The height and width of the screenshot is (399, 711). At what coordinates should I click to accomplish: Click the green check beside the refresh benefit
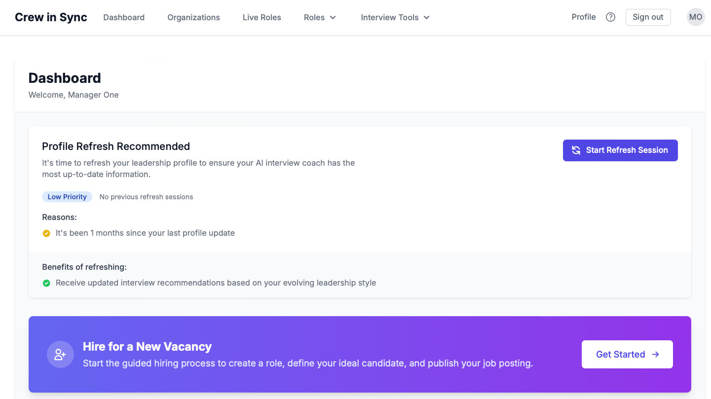[46, 283]
